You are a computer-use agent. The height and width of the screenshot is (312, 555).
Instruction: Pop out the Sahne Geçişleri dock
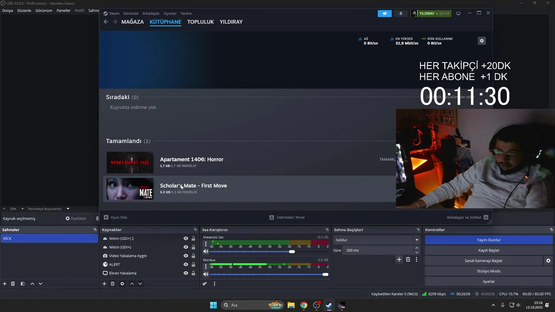click(418, 230)
